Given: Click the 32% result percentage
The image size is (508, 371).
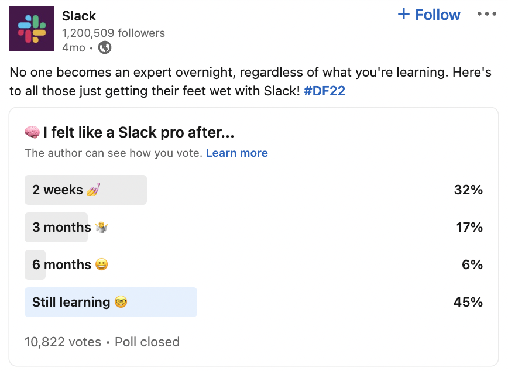Looking at the screenshot, I should pos(468,190).
